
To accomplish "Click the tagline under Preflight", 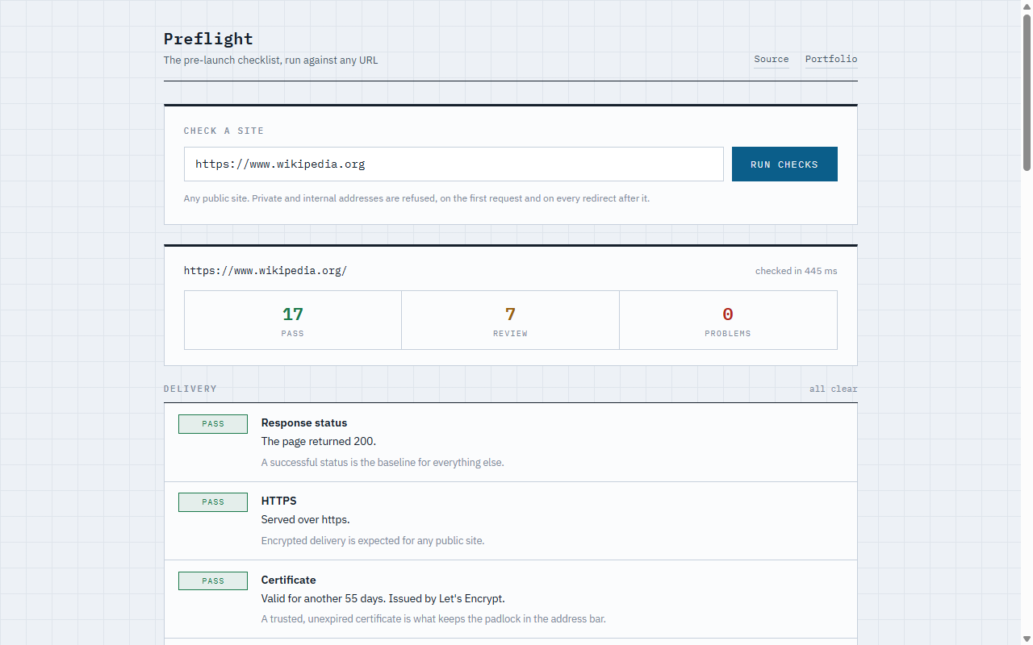I will click(x=270, y=60).
